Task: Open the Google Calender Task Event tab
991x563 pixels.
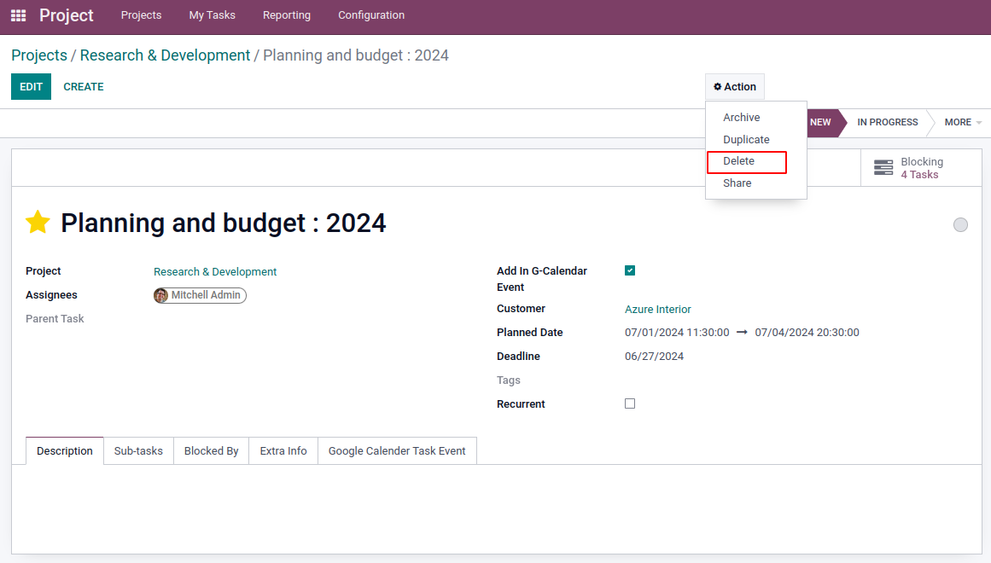Action: [397, 451]
